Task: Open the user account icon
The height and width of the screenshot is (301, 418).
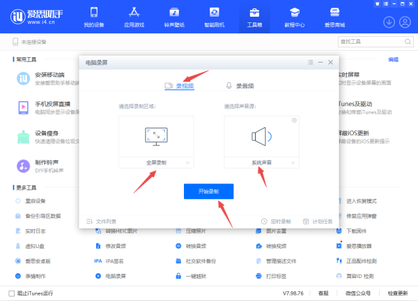Action: 405,22
